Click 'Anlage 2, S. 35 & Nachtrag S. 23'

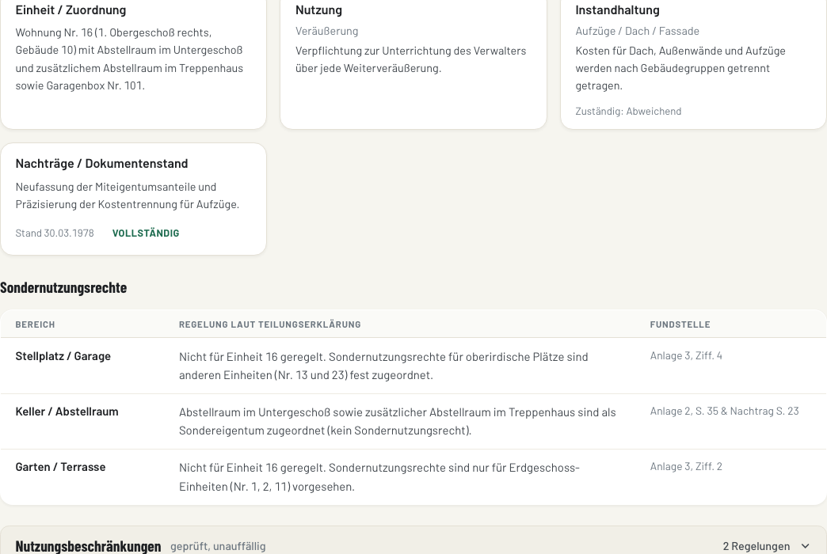click(x=724, y=412)
